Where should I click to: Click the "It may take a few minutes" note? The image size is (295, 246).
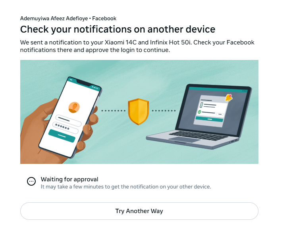(126, 186)
